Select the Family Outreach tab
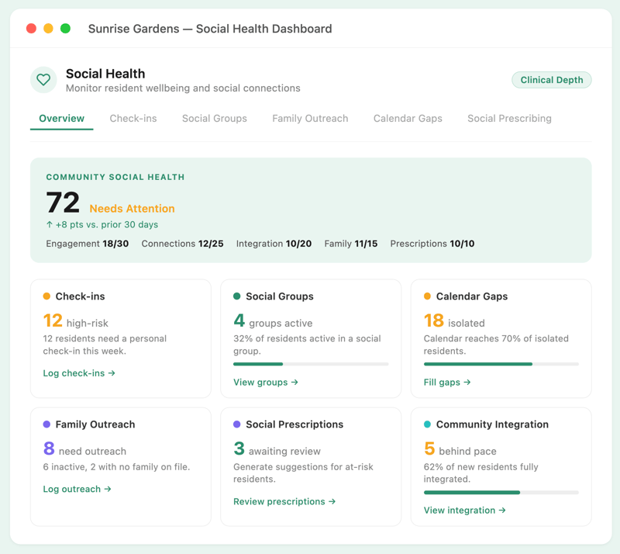620x554 pixels. [x=310, y=119]
